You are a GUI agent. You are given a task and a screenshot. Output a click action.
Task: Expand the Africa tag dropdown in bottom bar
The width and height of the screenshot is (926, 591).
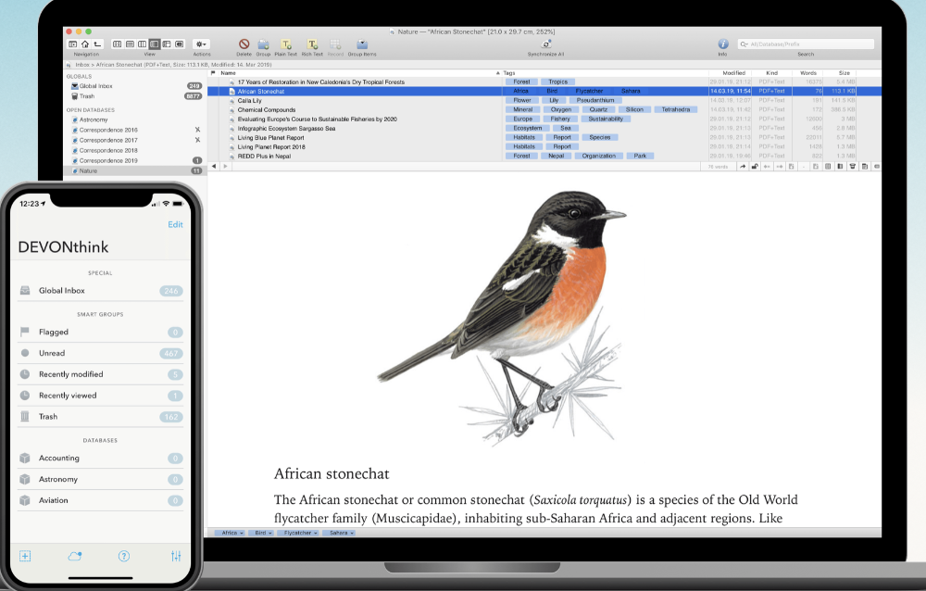click(238, 534)
